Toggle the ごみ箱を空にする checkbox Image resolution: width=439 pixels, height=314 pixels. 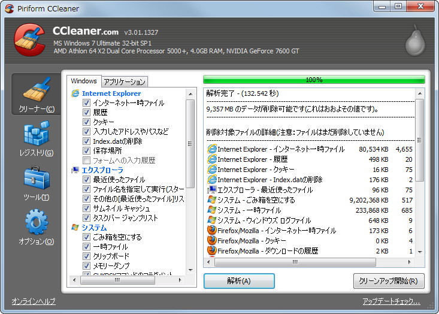(86, 237)
